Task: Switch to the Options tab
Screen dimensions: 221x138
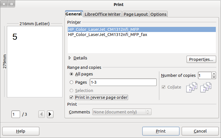Action: [x=158, y=14]
